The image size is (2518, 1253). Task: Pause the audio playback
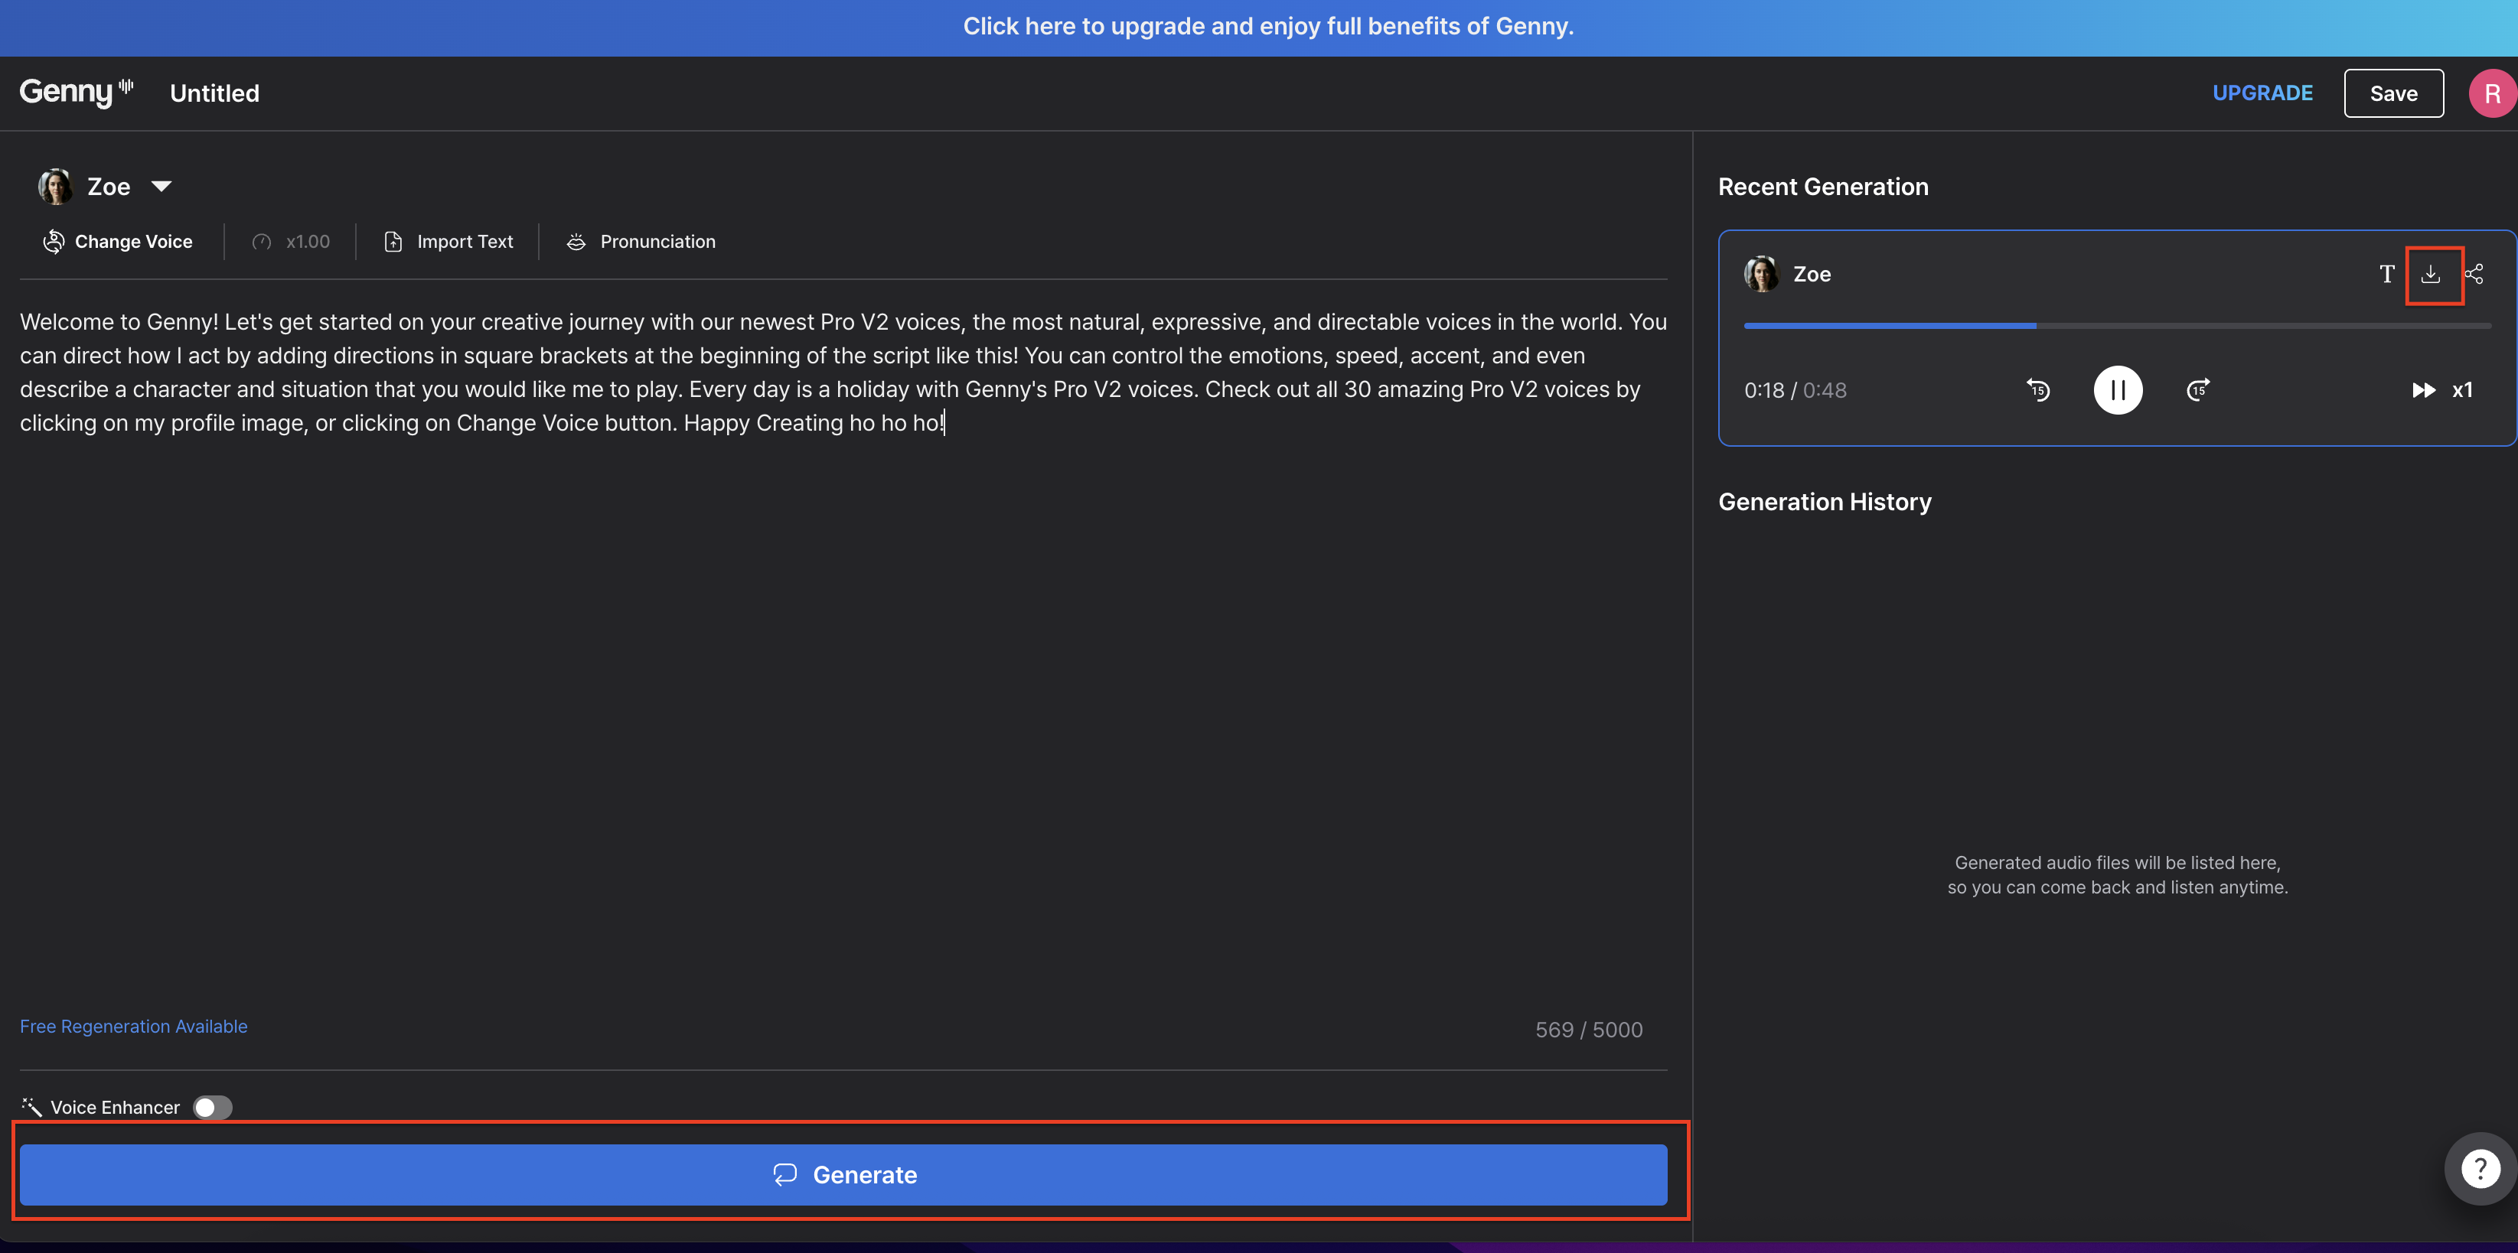(2117, 391)
